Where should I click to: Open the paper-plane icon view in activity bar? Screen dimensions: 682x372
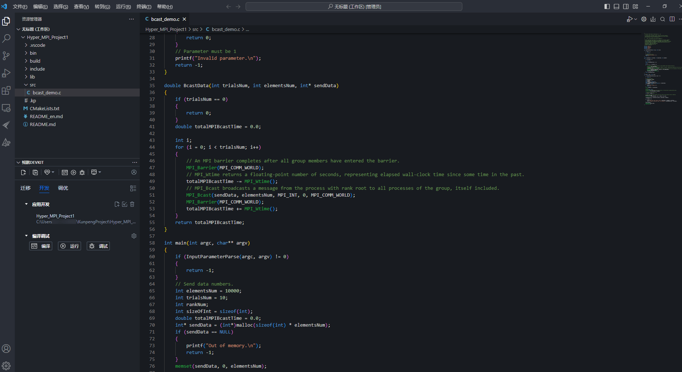(x=6, y=125)
